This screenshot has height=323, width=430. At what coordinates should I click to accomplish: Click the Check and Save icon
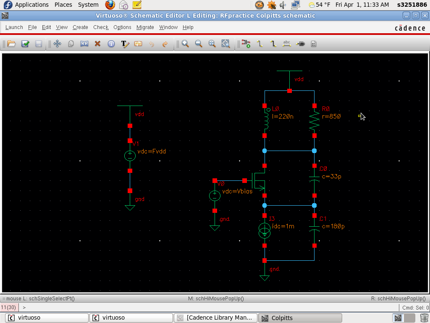pyautogui.click(x=25, y=44)
